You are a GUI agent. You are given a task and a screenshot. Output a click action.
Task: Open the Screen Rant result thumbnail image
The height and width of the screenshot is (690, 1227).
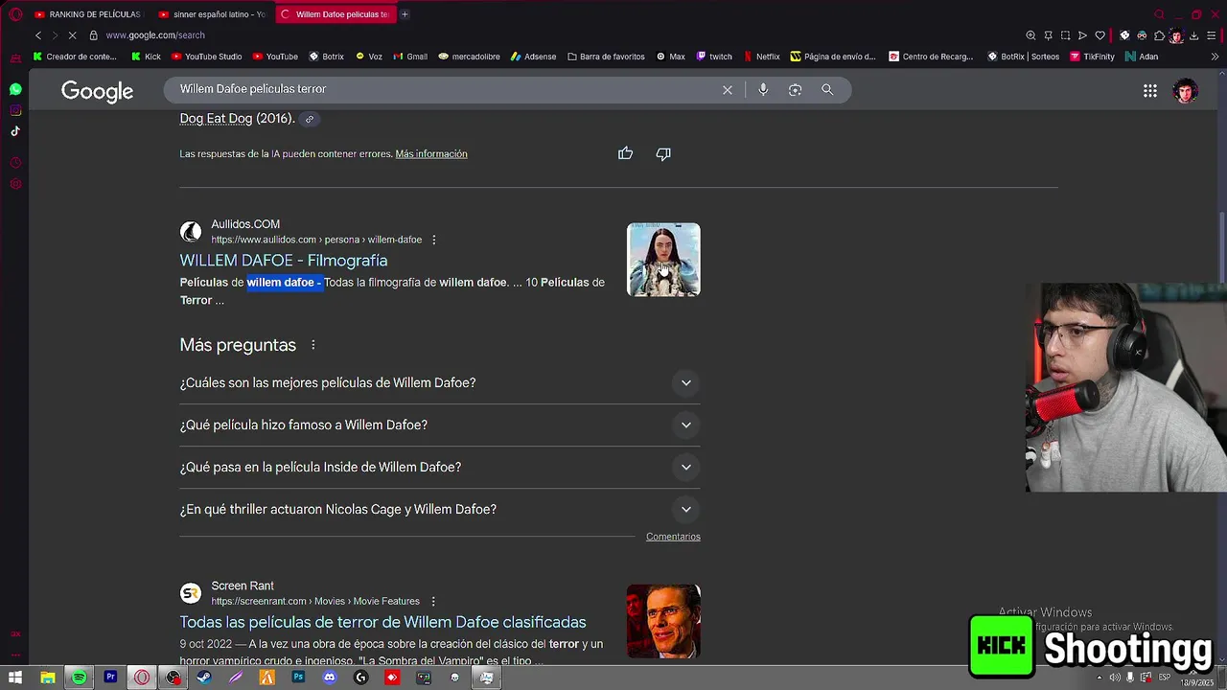663,622
